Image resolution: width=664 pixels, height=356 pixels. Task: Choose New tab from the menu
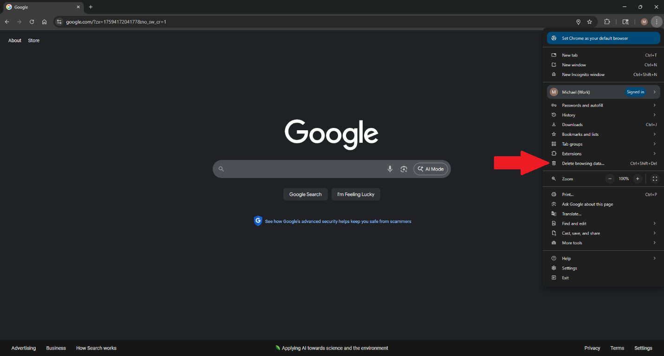(603, 55)
